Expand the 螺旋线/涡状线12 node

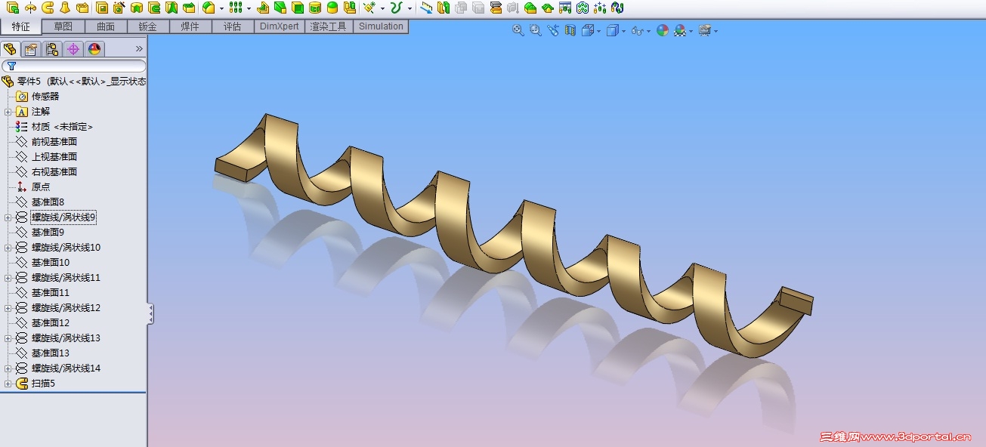[8, 308]
